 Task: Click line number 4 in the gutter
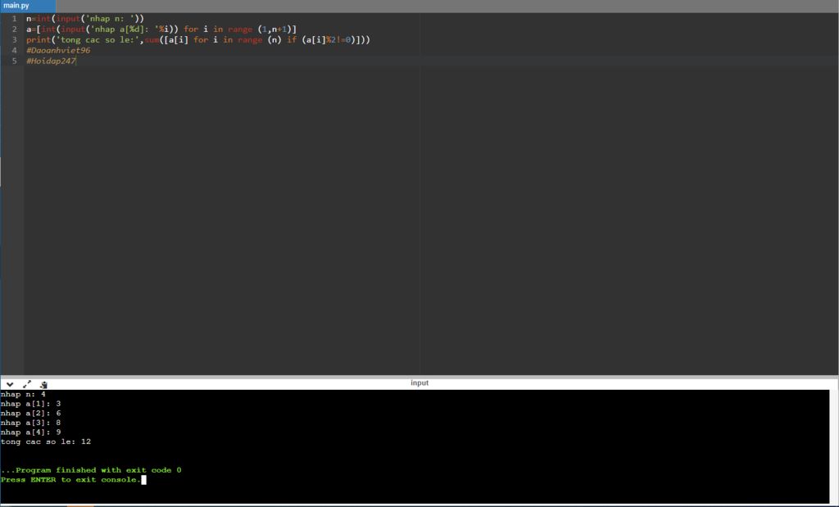(15, 51)
